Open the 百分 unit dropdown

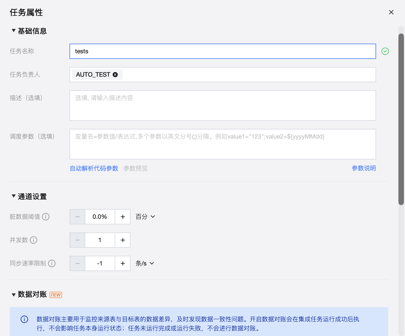(145, 217)
